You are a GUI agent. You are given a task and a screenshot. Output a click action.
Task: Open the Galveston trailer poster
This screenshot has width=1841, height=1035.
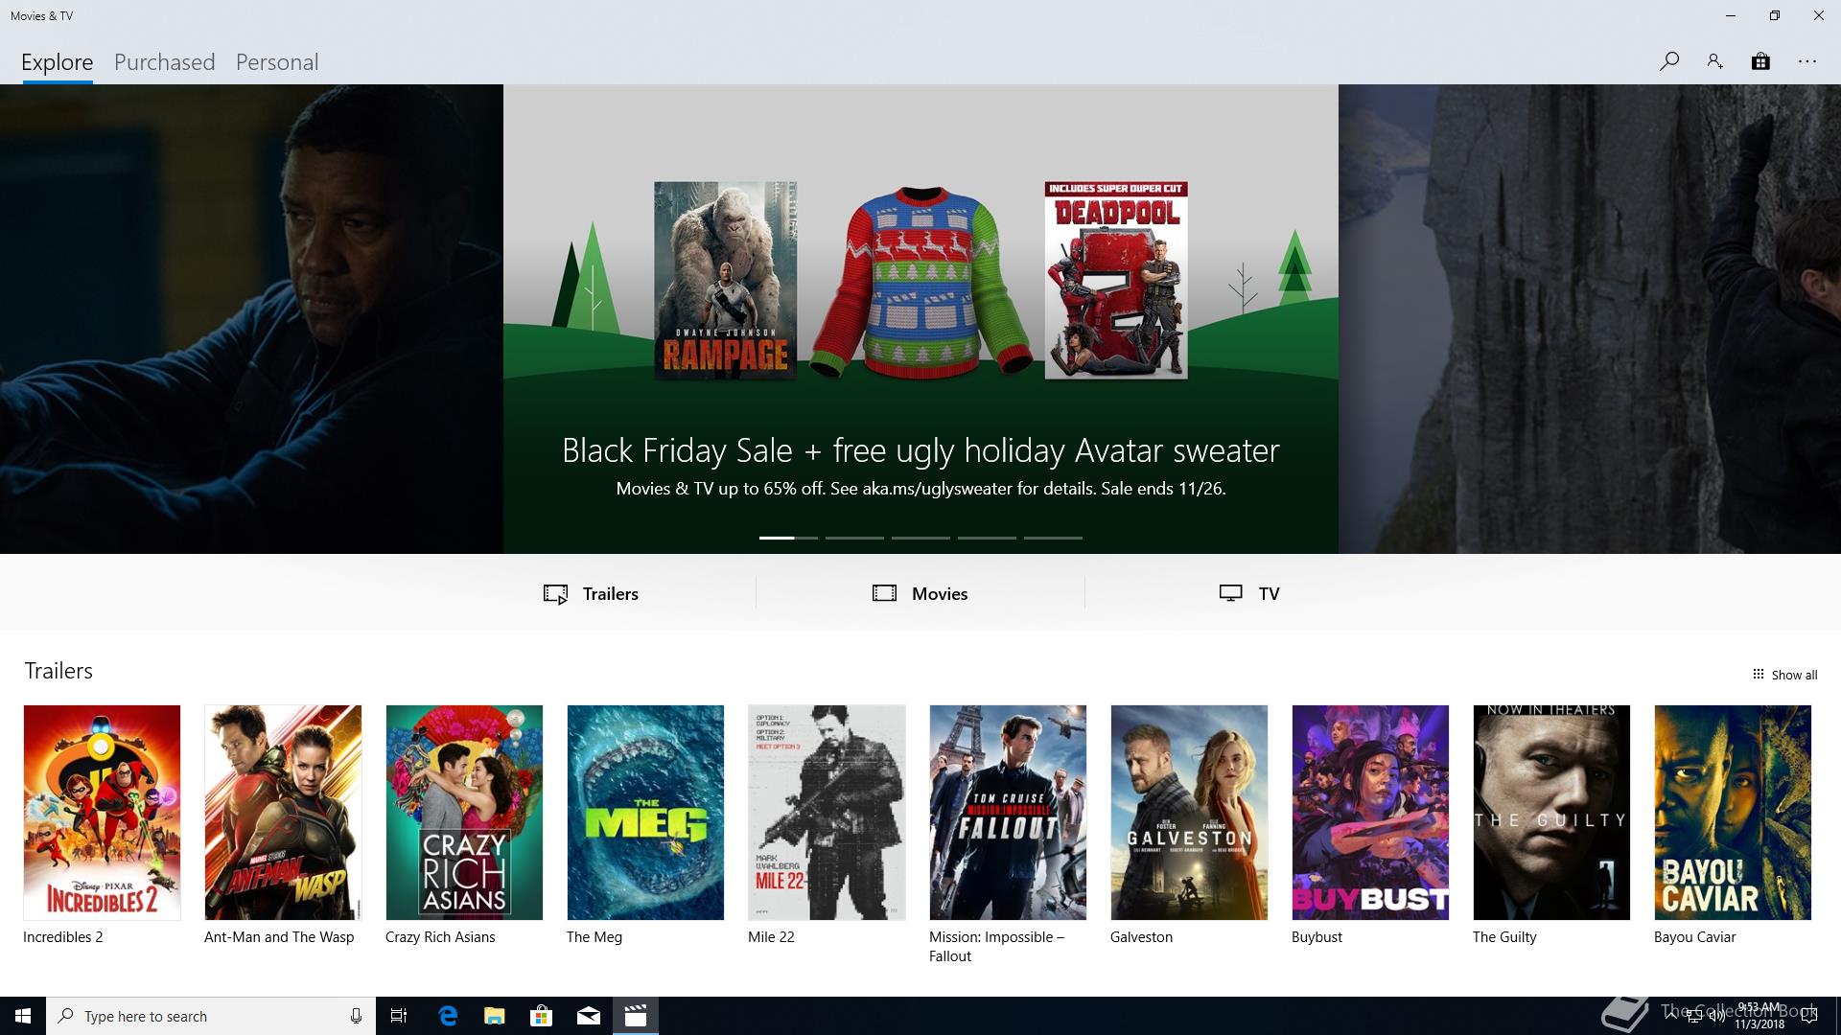click(1189, 813)
